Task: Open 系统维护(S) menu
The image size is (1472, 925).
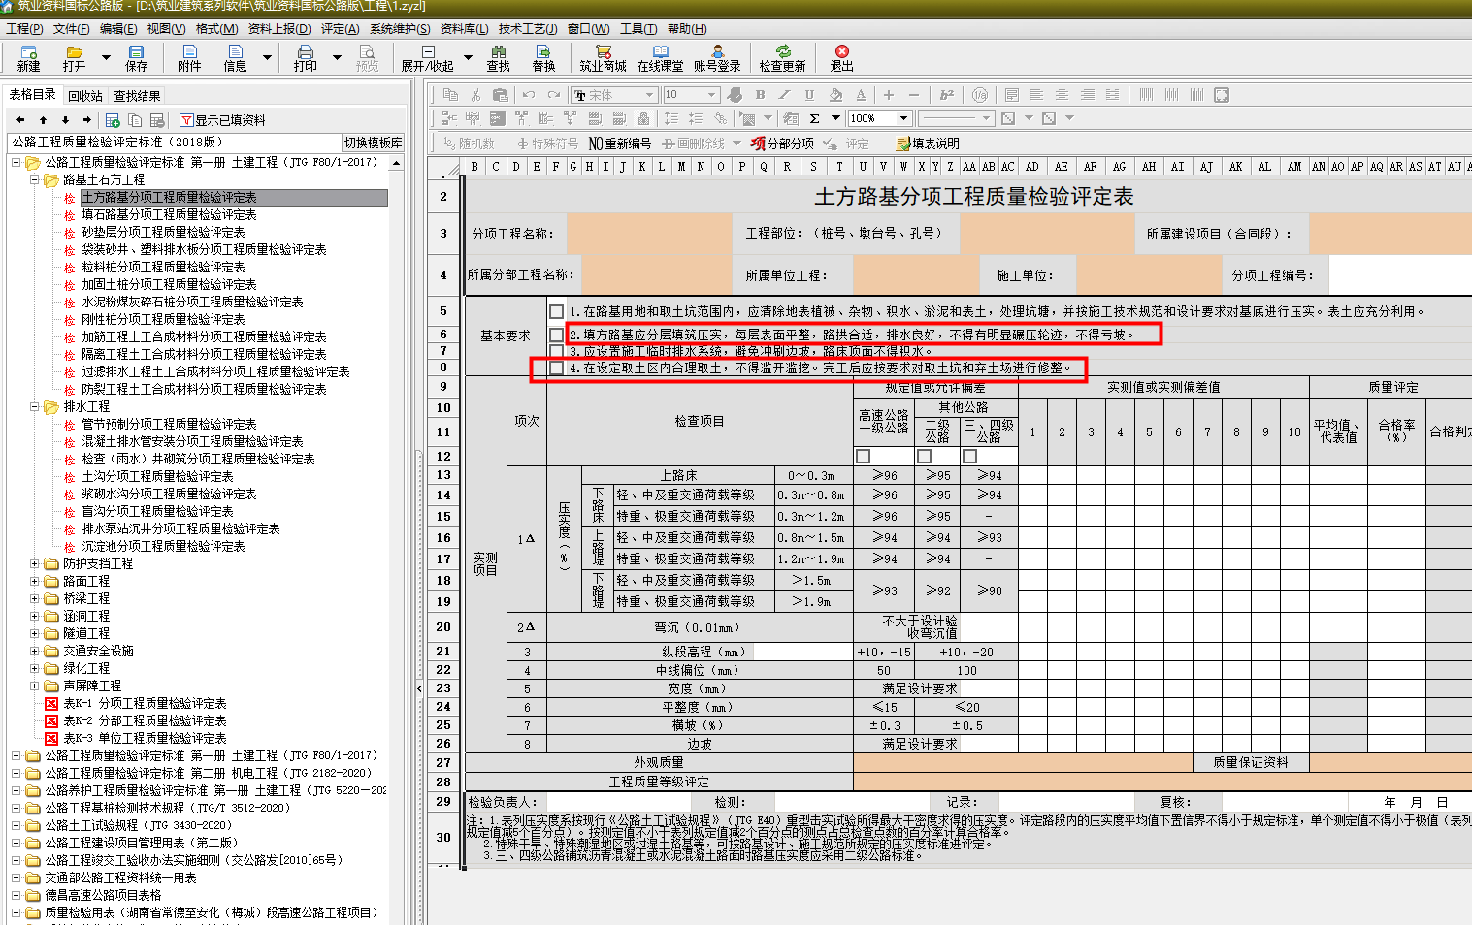Action: [x=400, y=29]
